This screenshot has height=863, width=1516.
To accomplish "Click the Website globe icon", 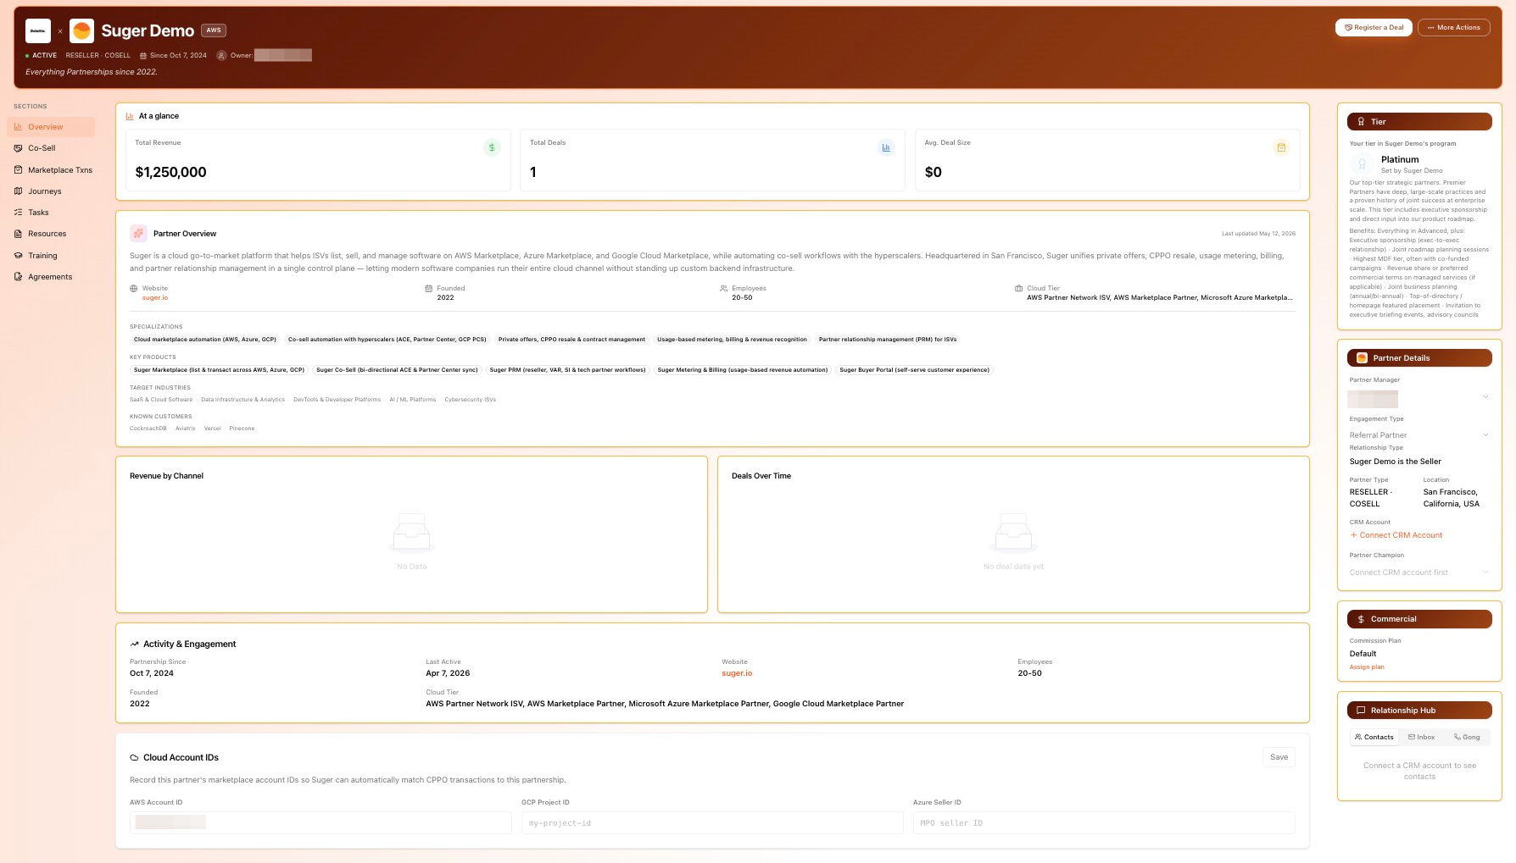I will point(134,289).
